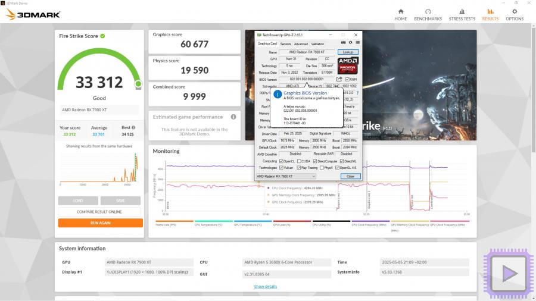Open the GPU selection dropdown in GPU-Z
536x301 pixels.
coord(286,177)
